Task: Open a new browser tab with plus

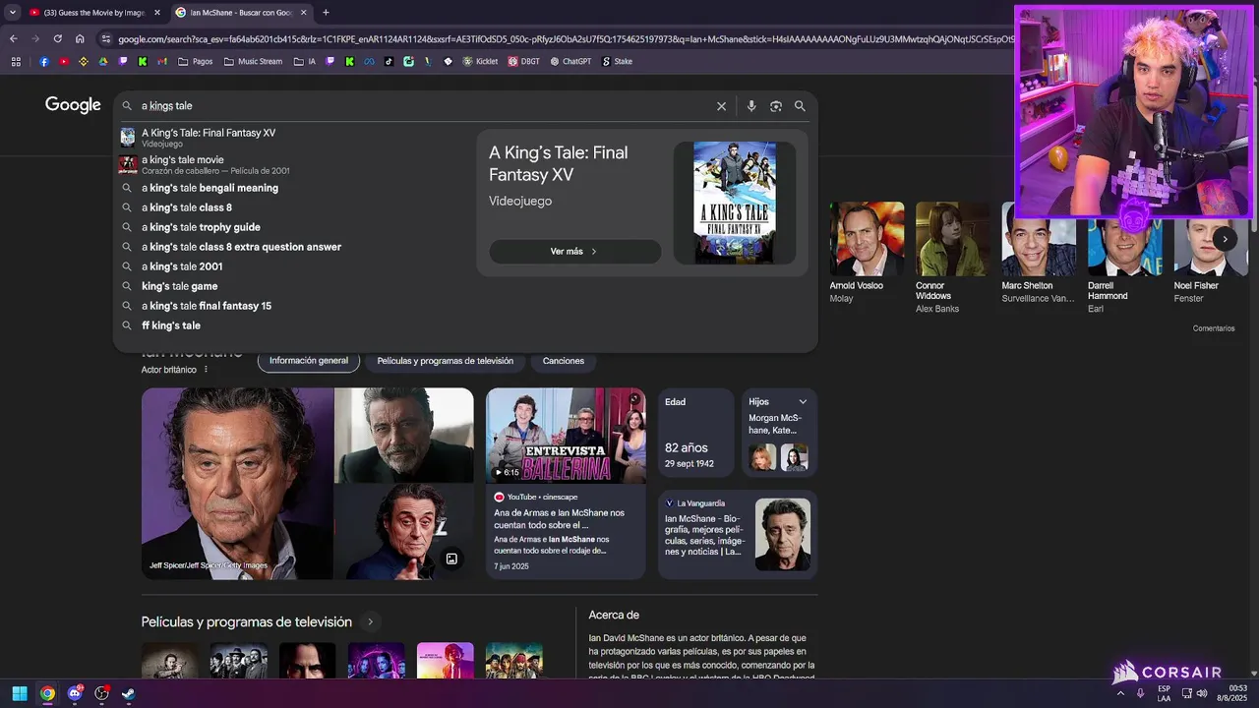Action: pyautogui.click(x=326, y=13)
